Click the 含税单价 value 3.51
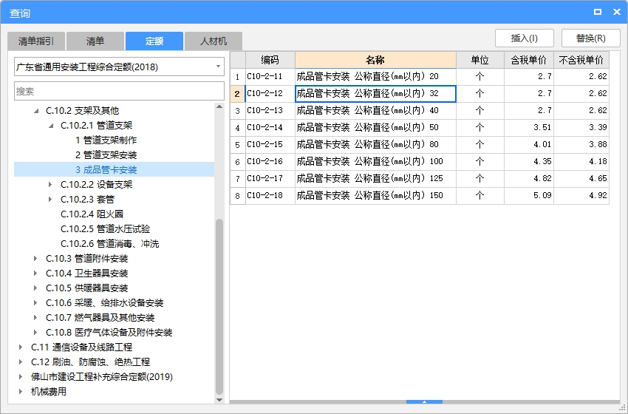628x414 pixels. pos(529,127)
